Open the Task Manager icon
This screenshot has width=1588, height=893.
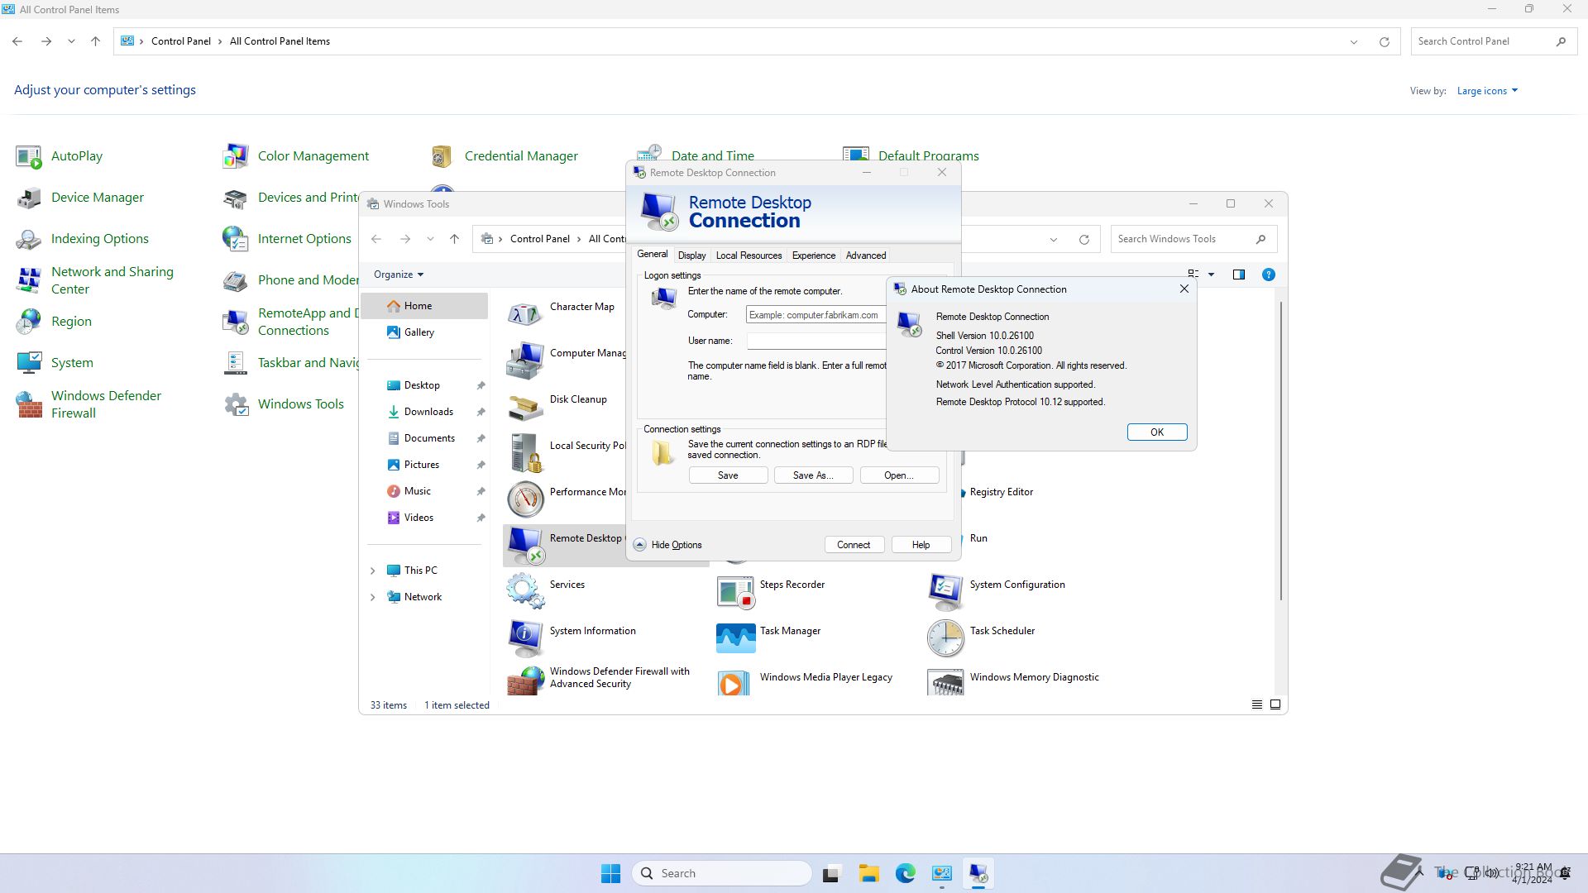pyautogui.click(x=735, y=638)
